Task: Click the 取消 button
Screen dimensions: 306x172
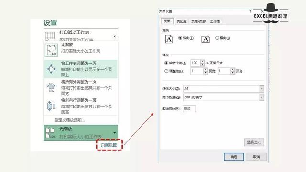Action: click(256, 157)
